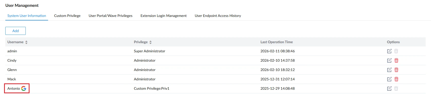Viewport: 431px width, 94px height.
Task: Click timestamp 2025-12-29 14:08:48
Action: pos(278,88)
